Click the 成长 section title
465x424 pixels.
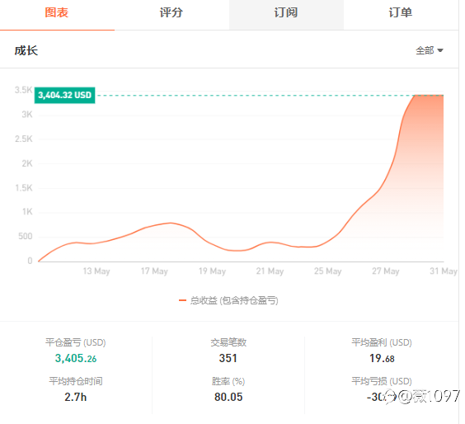pos(26,50)
